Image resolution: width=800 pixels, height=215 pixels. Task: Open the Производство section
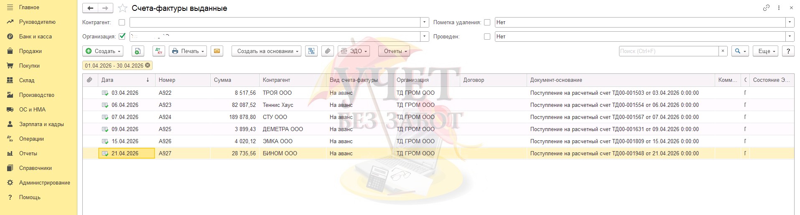coord(37,95)
